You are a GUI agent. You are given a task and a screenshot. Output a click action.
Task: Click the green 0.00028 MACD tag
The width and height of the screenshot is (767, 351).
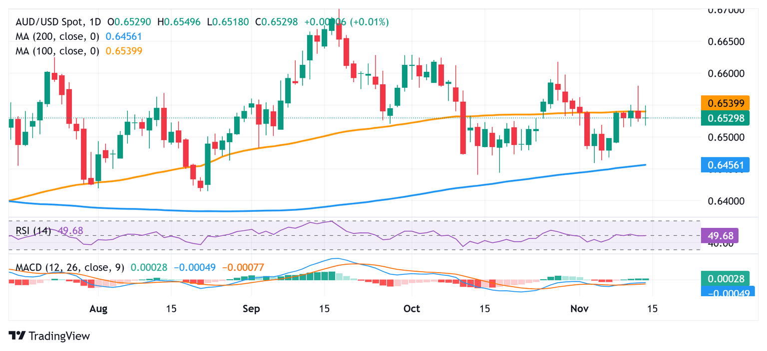(725, 279)
